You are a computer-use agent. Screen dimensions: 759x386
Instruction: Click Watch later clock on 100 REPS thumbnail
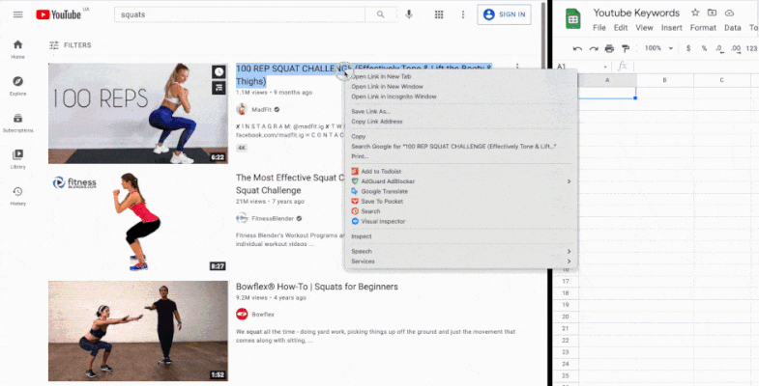click(x=219, y=72)
